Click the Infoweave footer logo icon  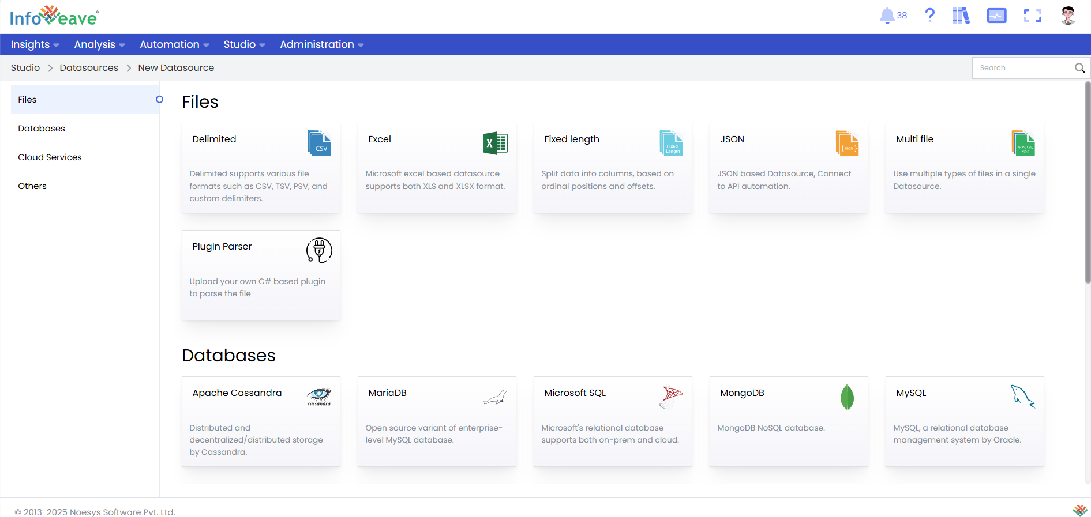(x=1080, y=510)
